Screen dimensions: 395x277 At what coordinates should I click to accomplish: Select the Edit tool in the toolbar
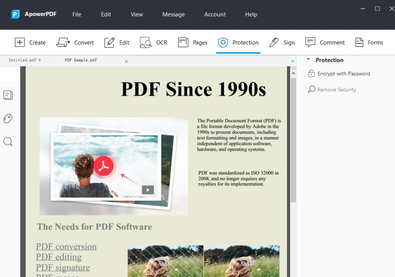[117, 42]
